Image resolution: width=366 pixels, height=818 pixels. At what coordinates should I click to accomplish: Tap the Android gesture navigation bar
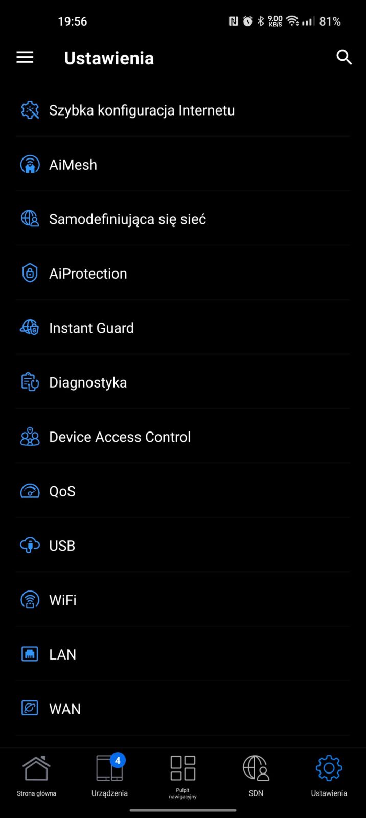click(x=183, y=810)
